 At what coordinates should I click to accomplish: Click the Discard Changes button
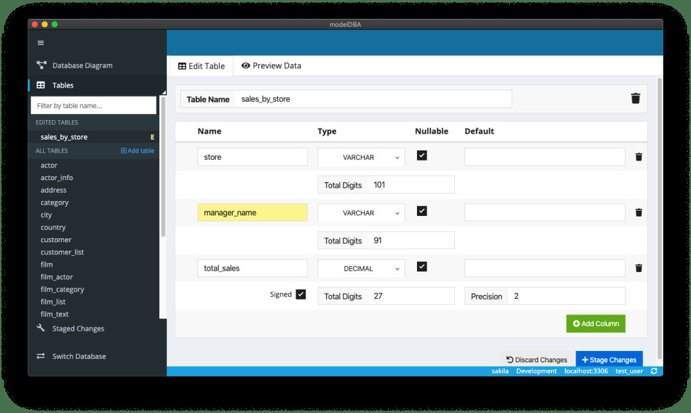point(536,360)
